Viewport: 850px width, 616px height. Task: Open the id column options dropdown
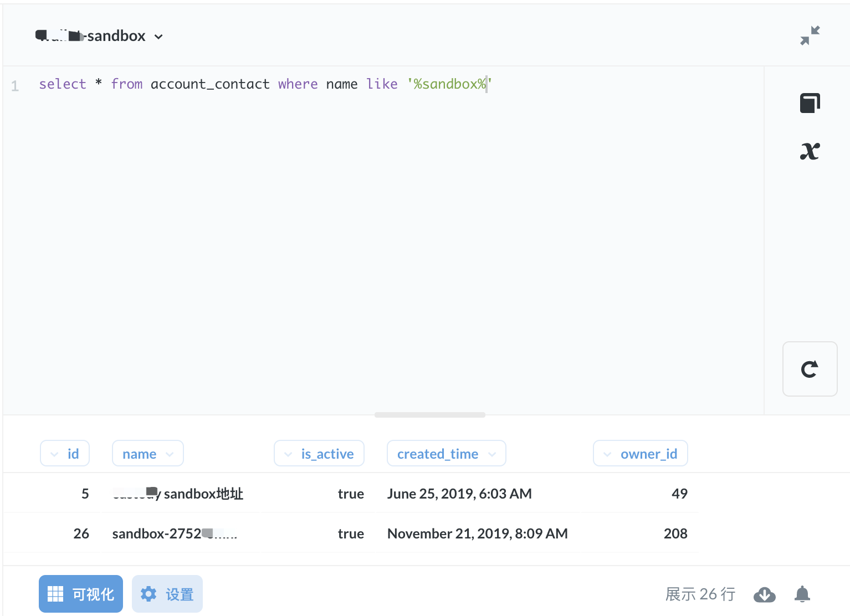pyautogui.click(x=55, y=453)
